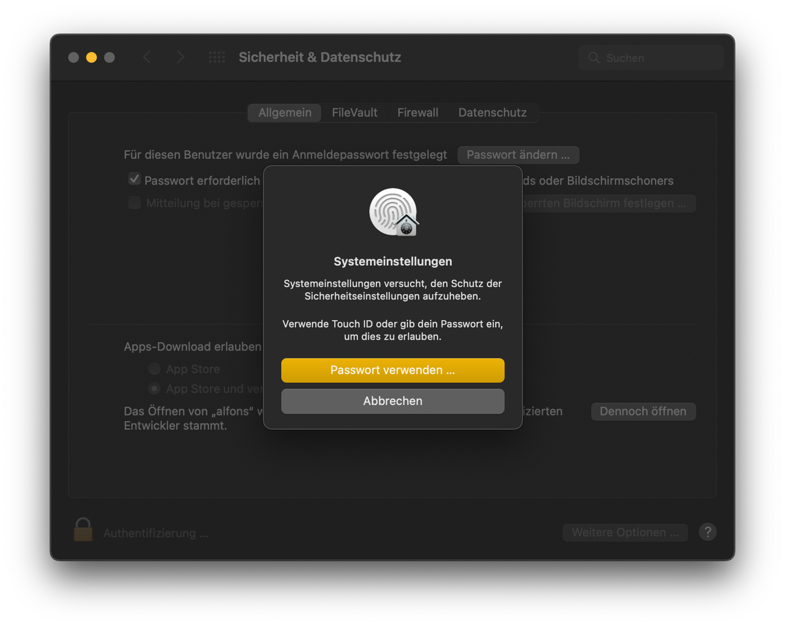The image size is (785, 627).
Task: Open Weitere Optionen
Action: tap(625, 532)
